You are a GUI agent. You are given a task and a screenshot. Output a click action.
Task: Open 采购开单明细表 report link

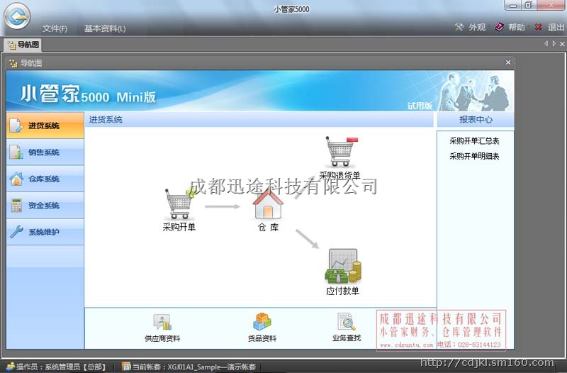[x=474, y=156]
